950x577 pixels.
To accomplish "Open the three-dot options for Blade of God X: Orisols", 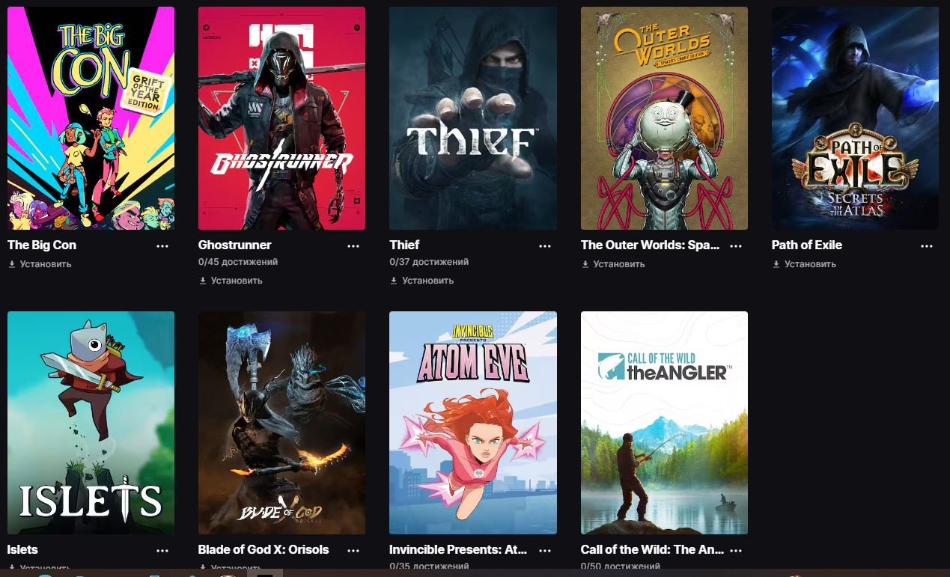I will pyautogui.click(x=353, y=550).
